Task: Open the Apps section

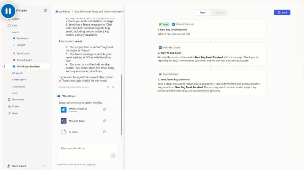Action: pyautogui.click(x=15, y=113)
